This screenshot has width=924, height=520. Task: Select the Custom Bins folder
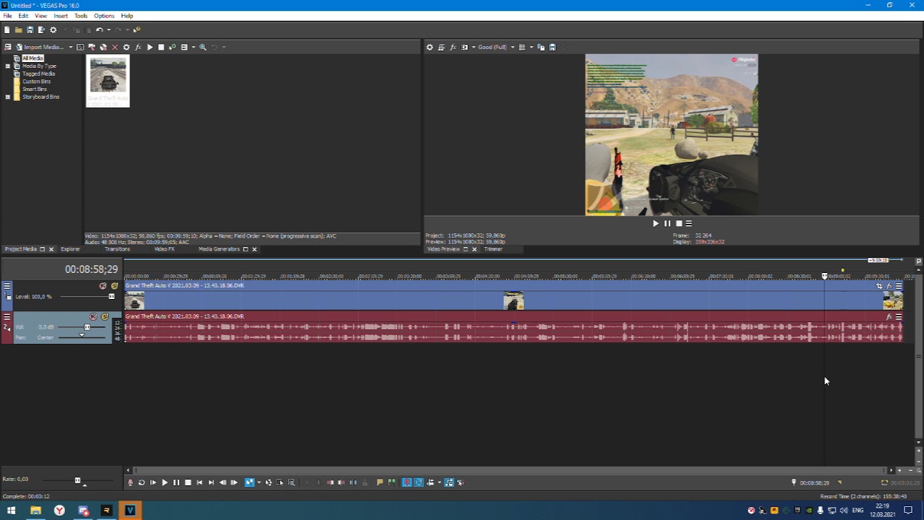point(36,82)
